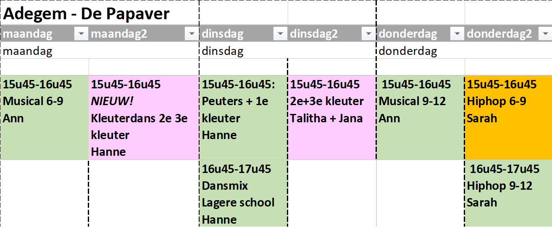This screenshot has height=227, width=552.
Task: Select the Adegem - De Papaver title cell
Action: click(x=100, y=14)
